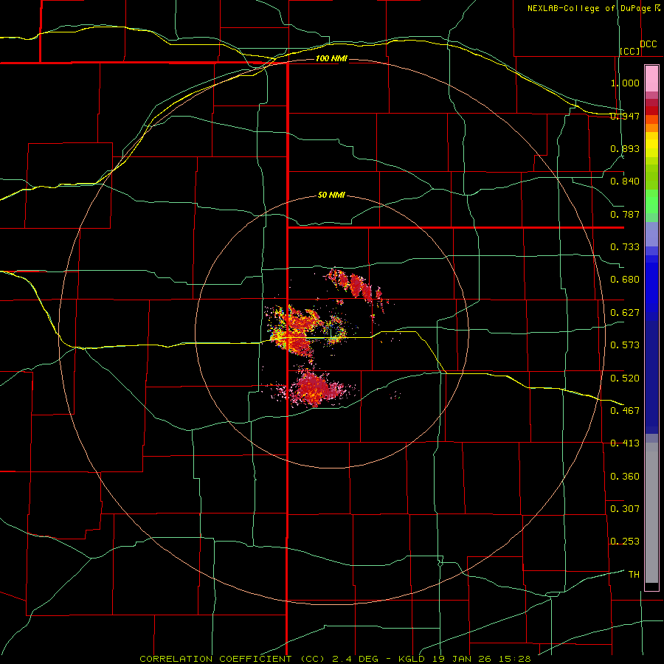Pick the light pink colorbar segment
This screenshot has width=664, height=664.
[x=651, y=79]
